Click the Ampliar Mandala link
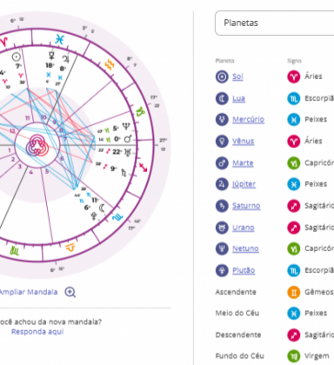Image resolution: width=334 pixels, height=365 pixels. click(29, 292)
